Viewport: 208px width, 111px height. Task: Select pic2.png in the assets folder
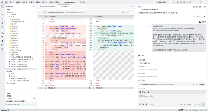coord(14,26)
